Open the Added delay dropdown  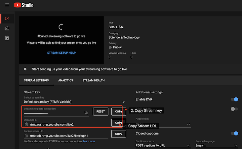(x=163, y=124)
